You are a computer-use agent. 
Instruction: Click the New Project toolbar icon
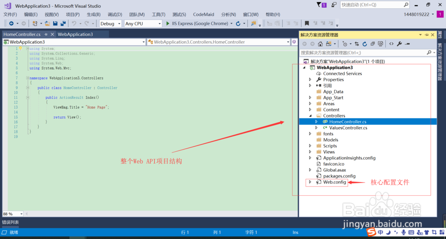(35, 24)
